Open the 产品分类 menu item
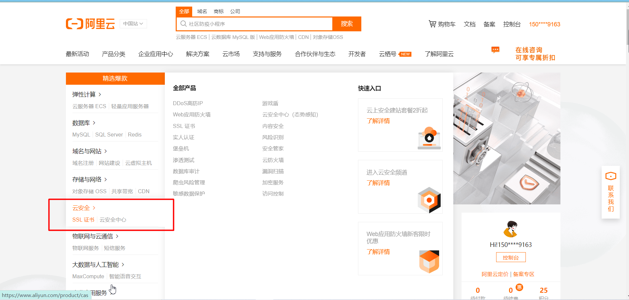 (113, 54)
